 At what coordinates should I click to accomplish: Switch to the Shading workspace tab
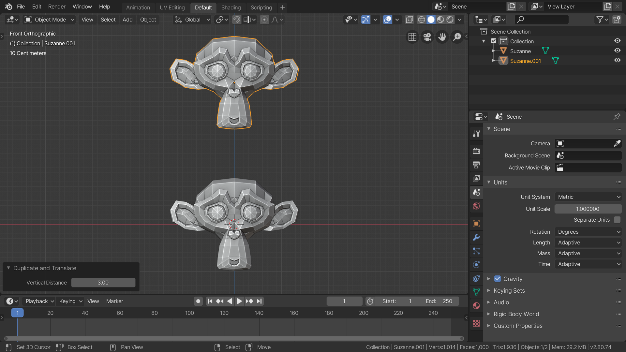tap(231, 7)
